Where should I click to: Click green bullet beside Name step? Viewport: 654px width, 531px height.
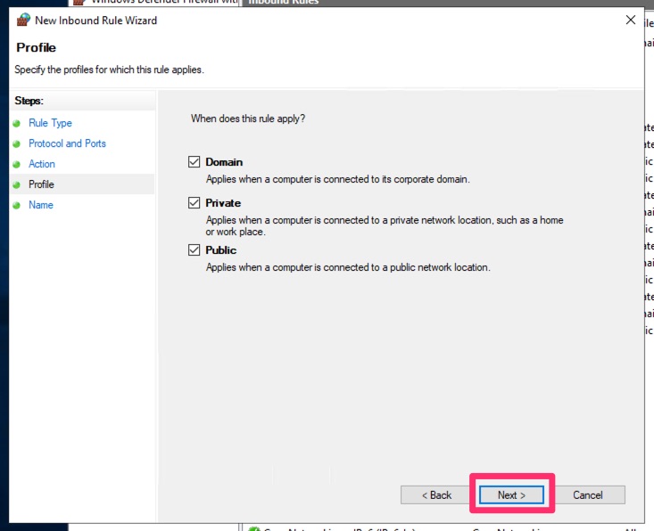(16, 206)
